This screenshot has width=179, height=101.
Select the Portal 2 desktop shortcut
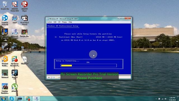pyautogui.click(x=15, y=74)
